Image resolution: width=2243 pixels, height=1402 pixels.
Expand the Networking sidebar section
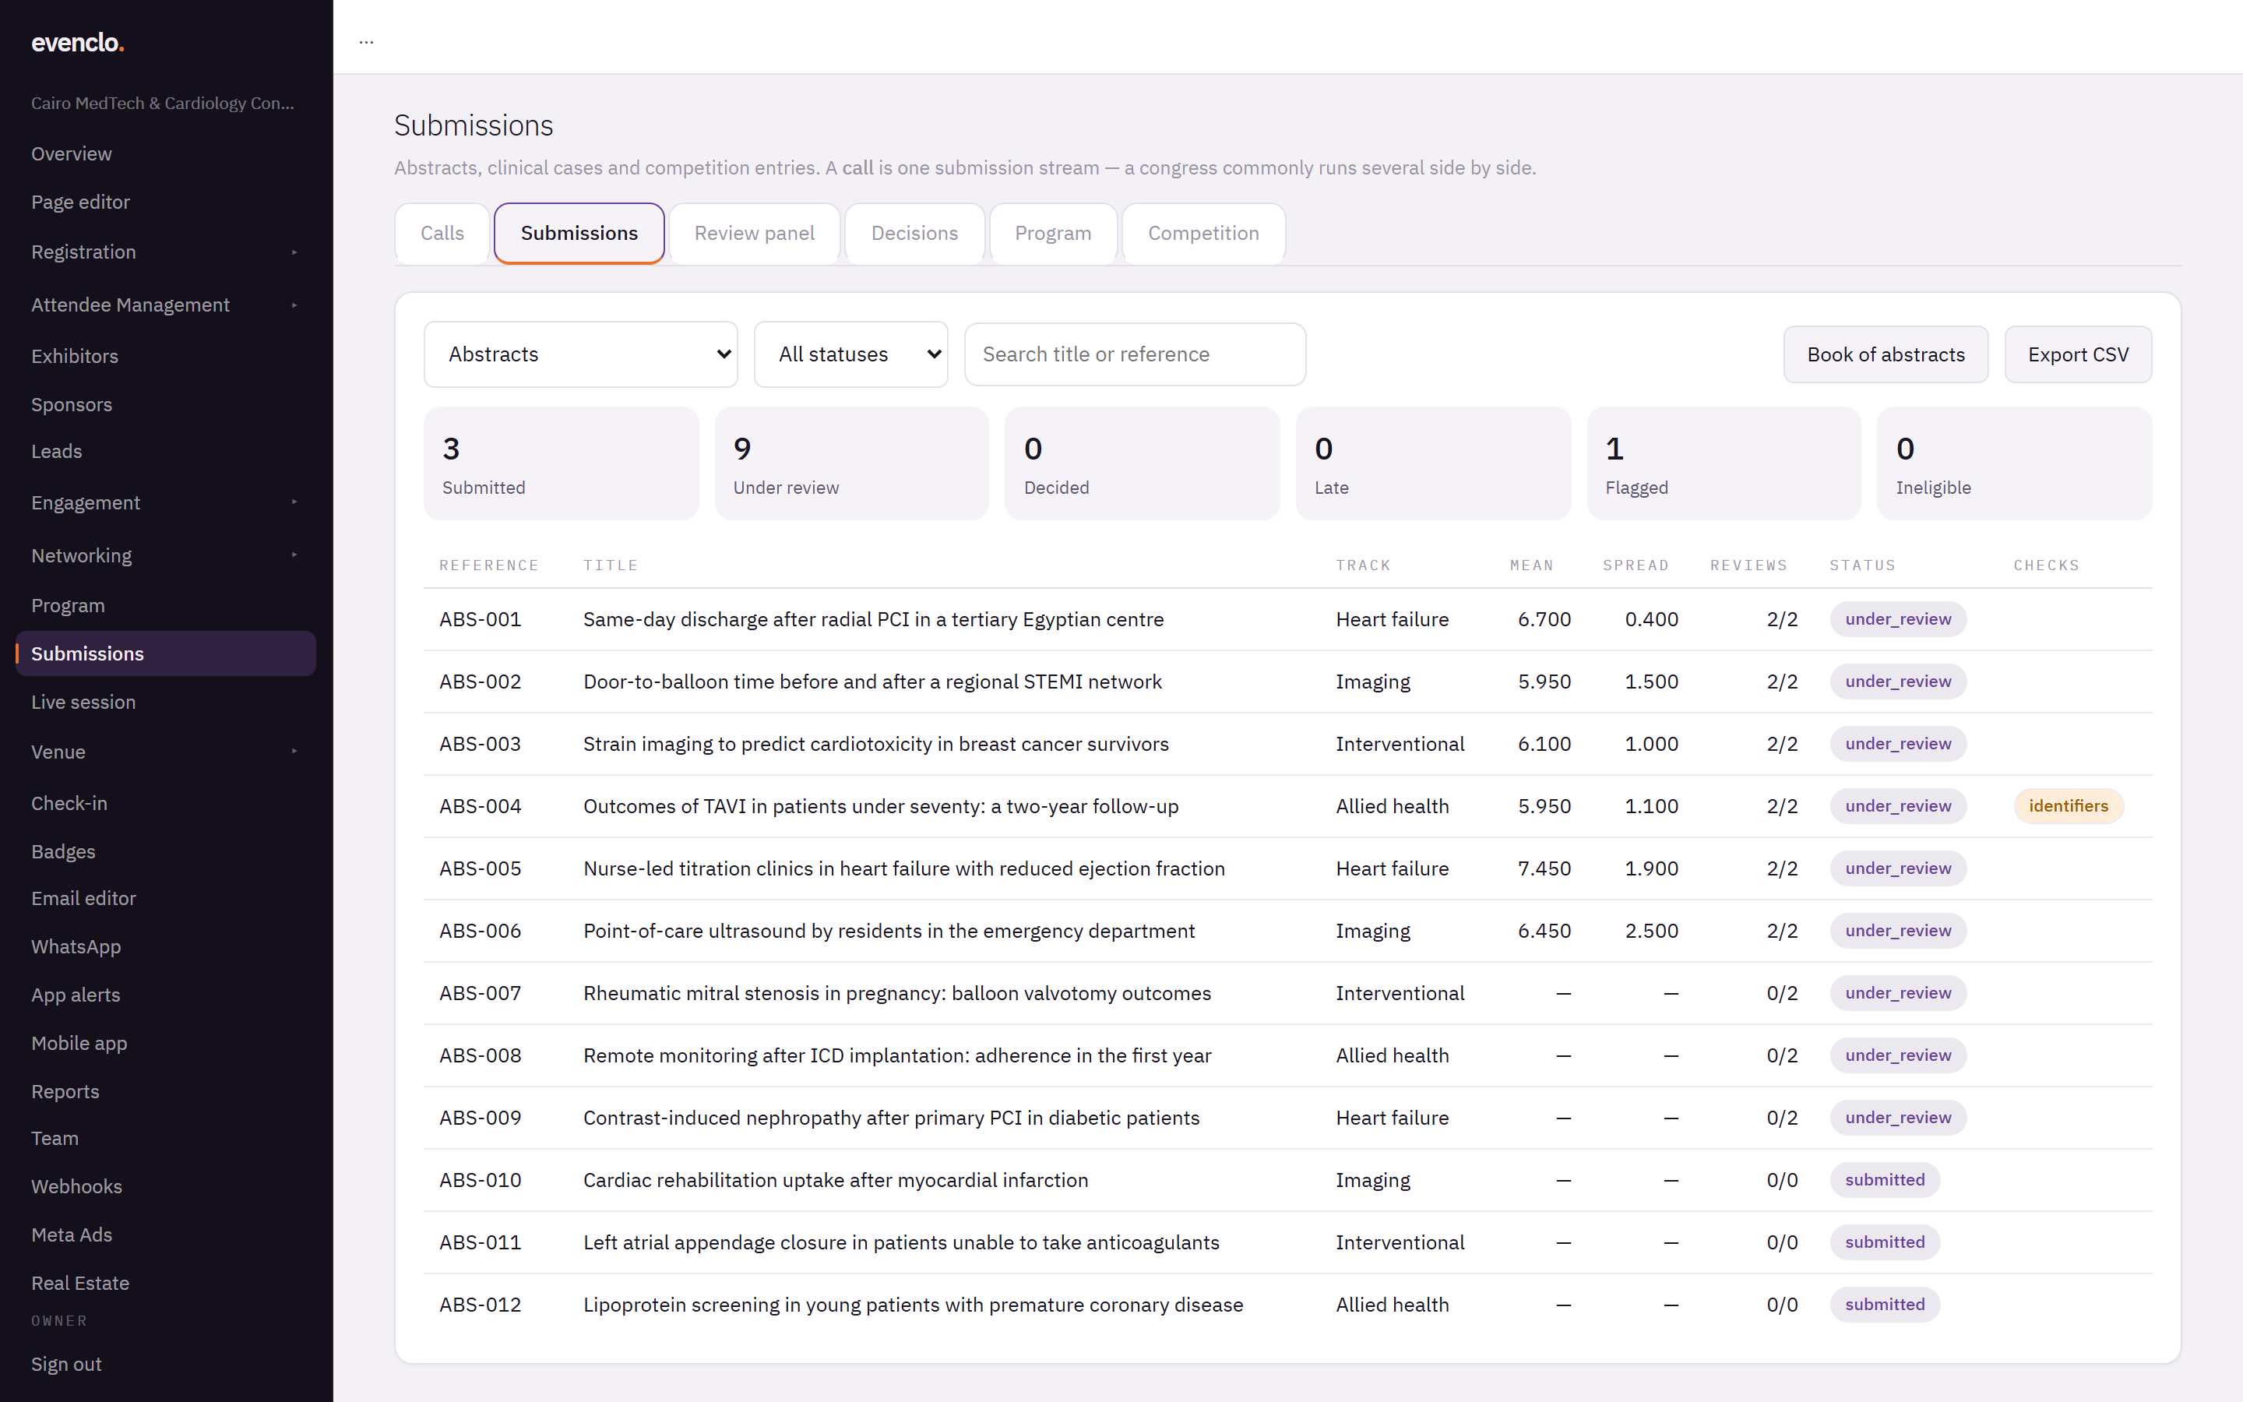click(x=166, y=555)
